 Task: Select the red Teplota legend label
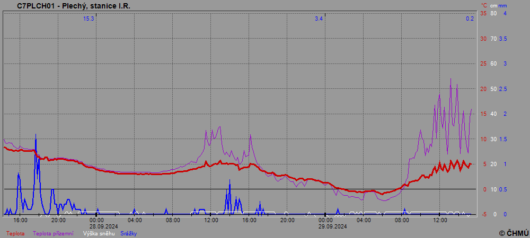click(x=15, y=233)
